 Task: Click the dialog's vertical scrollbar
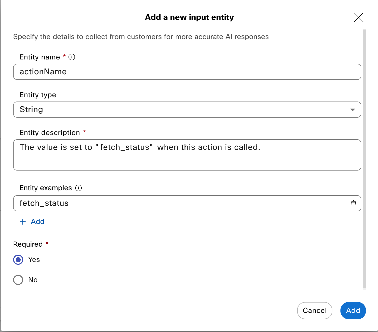[x=364, y=159]
